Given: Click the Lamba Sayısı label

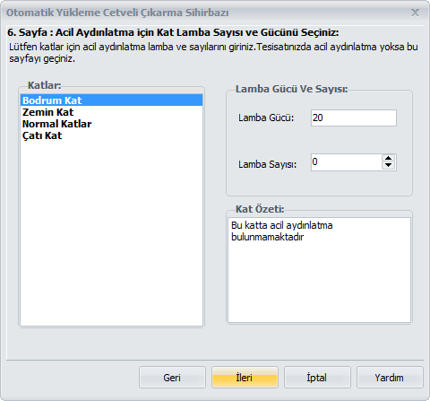Looking at the screenshot, I should 267,164.
